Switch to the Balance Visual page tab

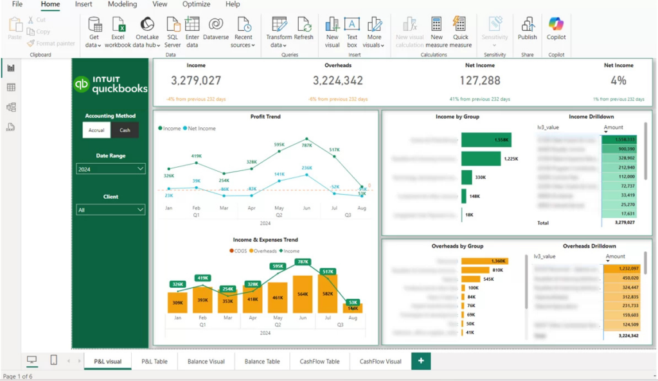pos(206,361)
